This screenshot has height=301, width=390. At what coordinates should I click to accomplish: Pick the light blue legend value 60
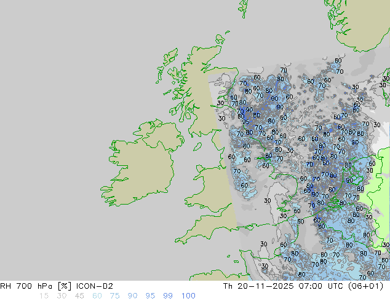coord(97,296)
